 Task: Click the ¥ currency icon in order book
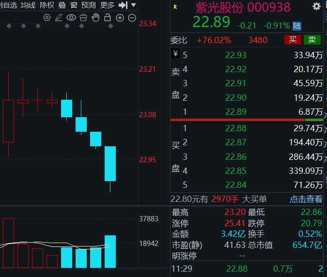175,53
